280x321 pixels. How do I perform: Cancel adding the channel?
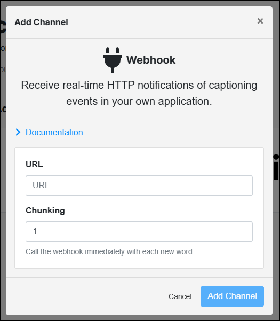pos(180,296)
